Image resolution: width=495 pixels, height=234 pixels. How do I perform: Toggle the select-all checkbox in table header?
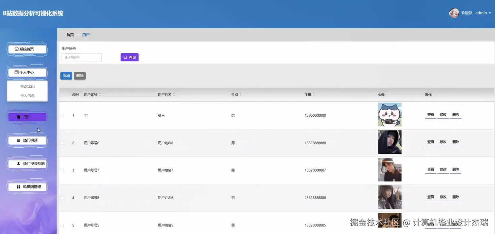pos(62,95)
